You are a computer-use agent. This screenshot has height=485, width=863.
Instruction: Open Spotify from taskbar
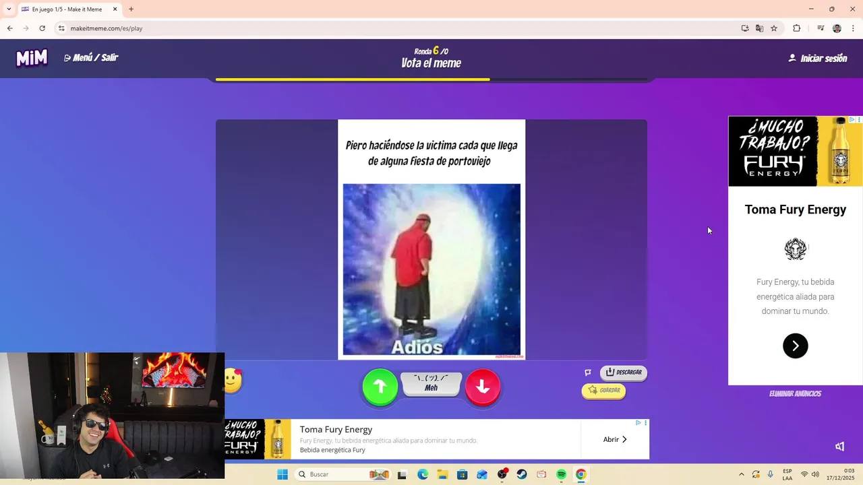tap(561, 474)
